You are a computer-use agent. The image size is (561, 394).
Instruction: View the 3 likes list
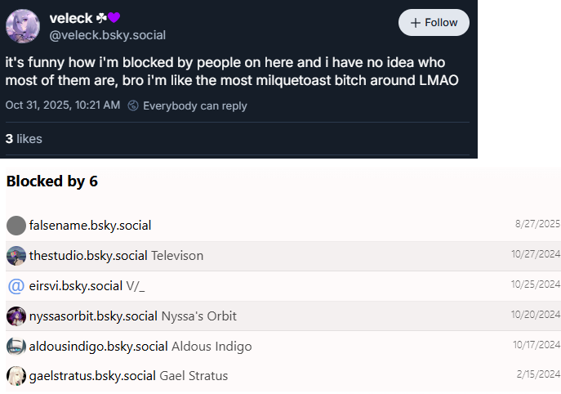(x=24, y=139)
